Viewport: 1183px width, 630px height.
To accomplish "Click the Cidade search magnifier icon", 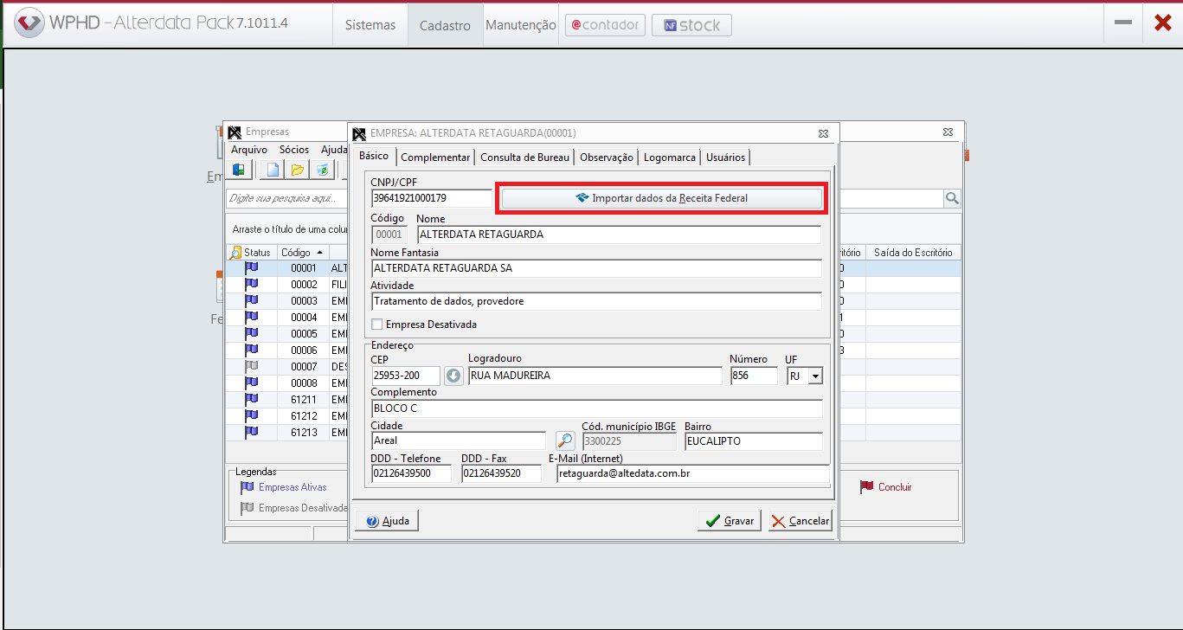I will 565,441.
